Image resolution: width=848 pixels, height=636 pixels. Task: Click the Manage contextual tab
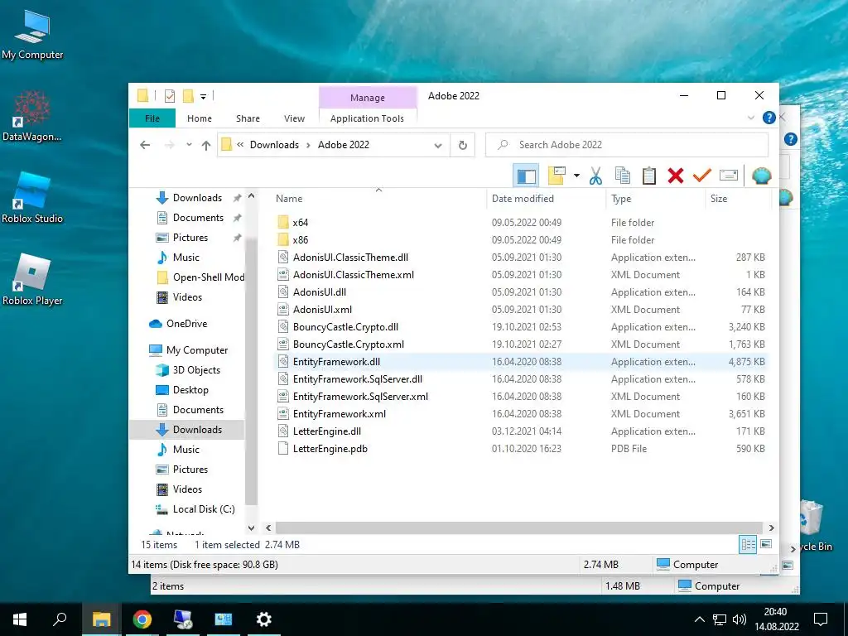[368, 98]
